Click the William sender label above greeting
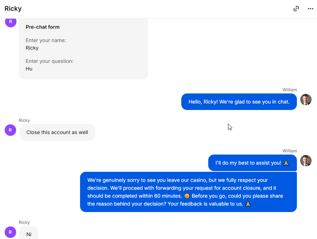Image resolution: width=317 pixels, height=239 pixels. (289, 90)
